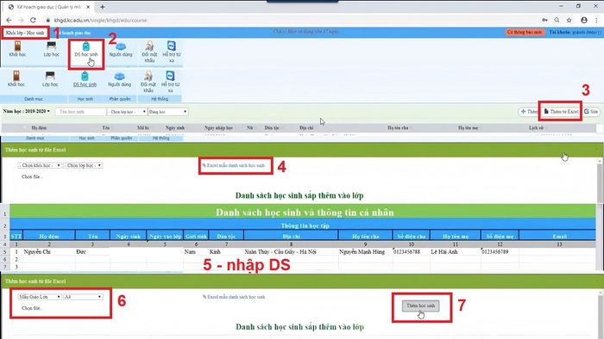Sort grid by Ngày nhập học column header
Viewport: 604px width, 339px height.
218,128
